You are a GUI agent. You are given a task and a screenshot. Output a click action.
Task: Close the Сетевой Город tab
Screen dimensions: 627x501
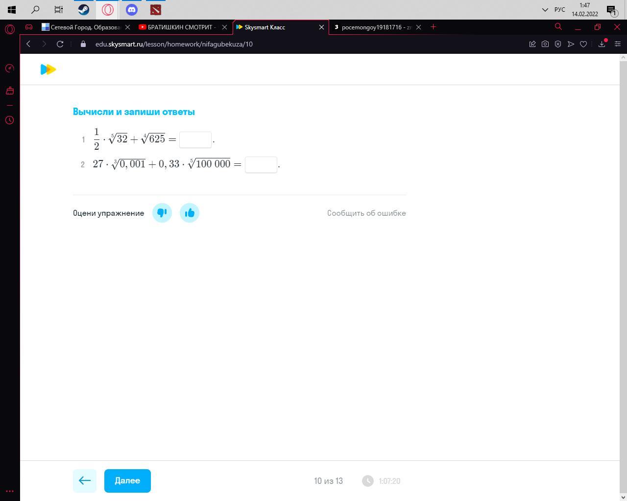click(127, 27)
